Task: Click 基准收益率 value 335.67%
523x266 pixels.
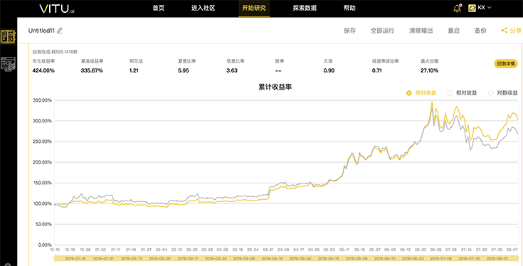Action: tap(92, 70)
